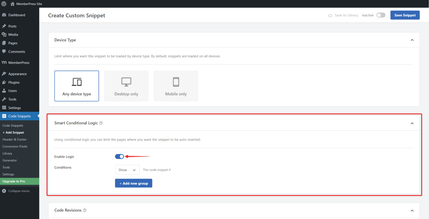The image size is (429, 219).
Task: Collapse the Device Type panel
Action: click(x=412, y=40)
